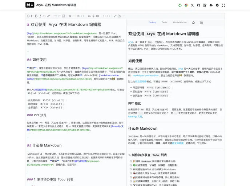Check the '支持编辑内容保存本地存储' todo item
The image size is (250, 186).
pyautogui.click(x=131, y=177)
